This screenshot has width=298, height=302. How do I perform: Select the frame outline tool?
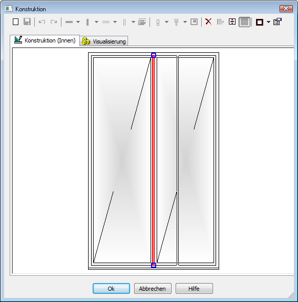pos(260,22)
